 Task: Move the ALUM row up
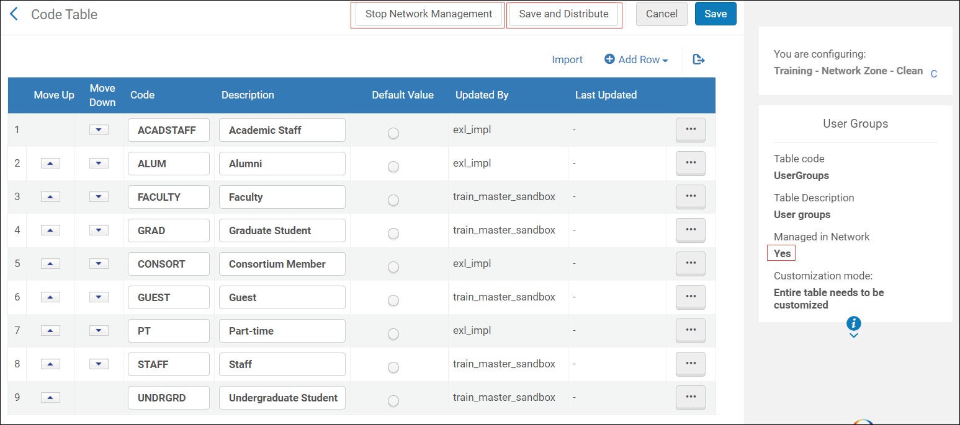[51, 163]
